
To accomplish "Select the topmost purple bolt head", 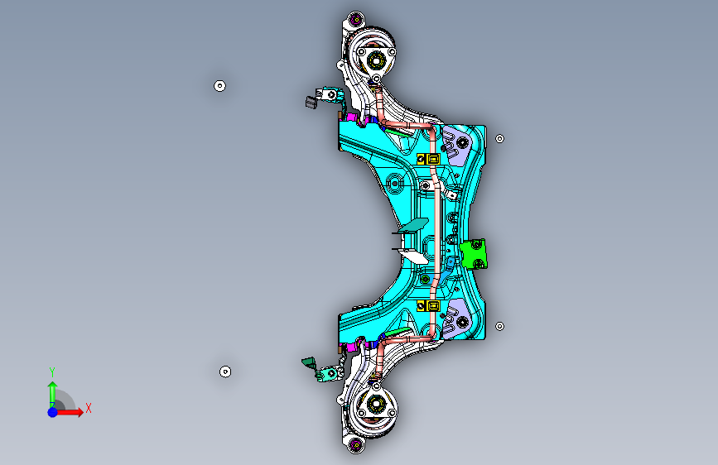I will pos(356,20).
